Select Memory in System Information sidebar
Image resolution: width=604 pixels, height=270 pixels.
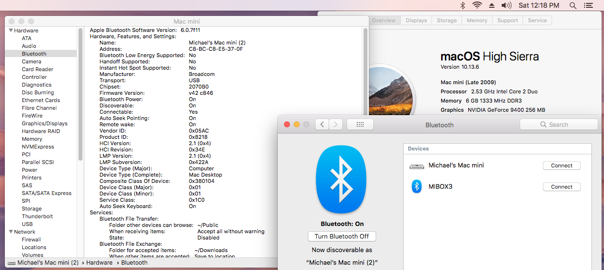pyautogui.click(x=32, y=139)
